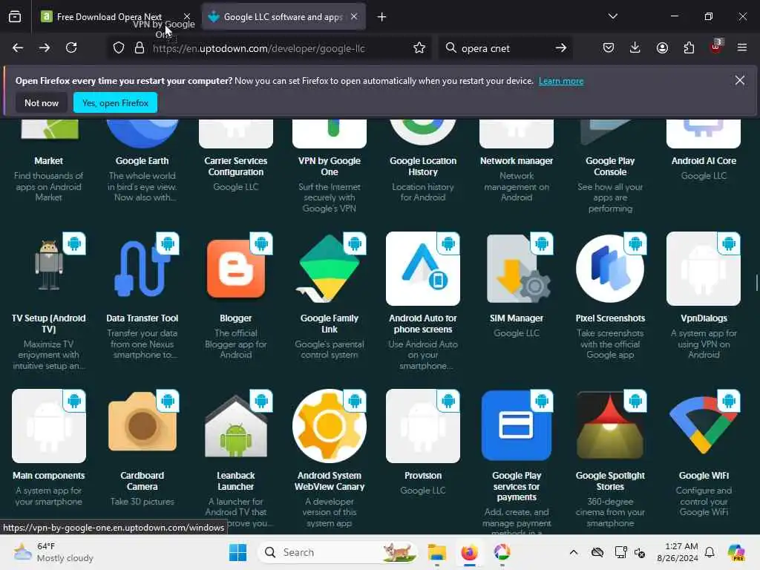Open the Windows Start menu
This screenshot has height=570, width=760.
[x=237, y=552]
